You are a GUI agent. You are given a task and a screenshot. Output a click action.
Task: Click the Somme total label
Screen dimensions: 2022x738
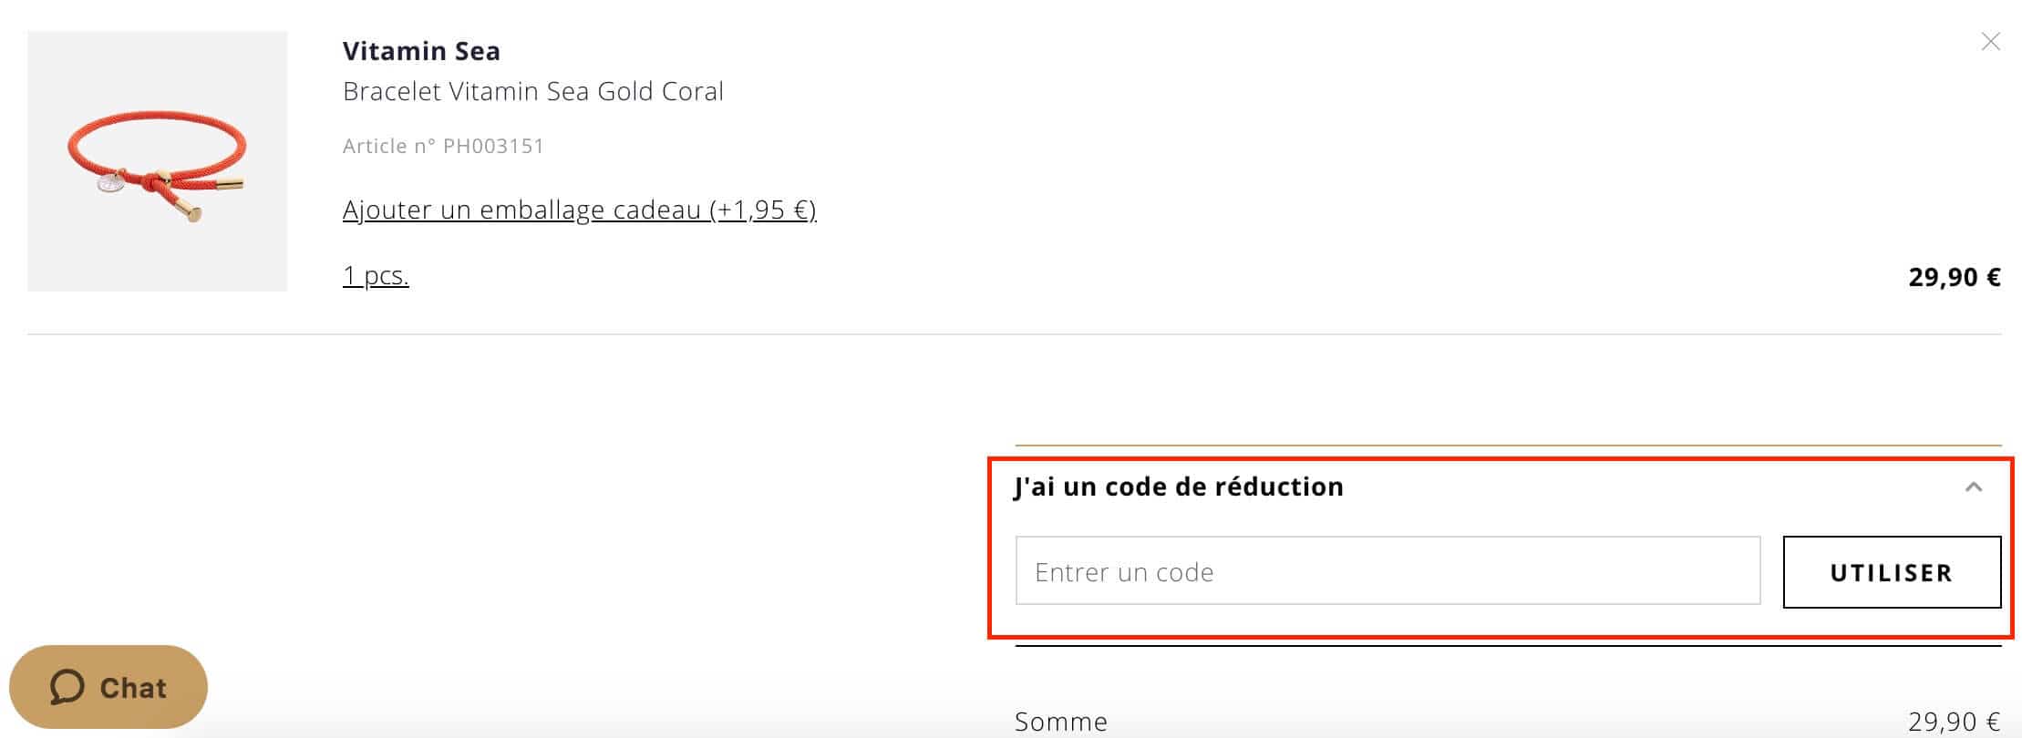[x=1060, y=721]
